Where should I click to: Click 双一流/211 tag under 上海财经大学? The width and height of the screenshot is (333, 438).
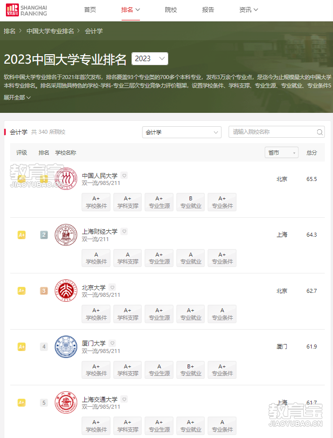point(95,239)
